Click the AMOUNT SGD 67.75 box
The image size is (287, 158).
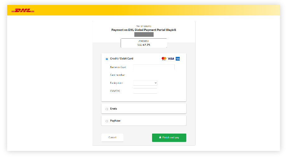point(144,43)
